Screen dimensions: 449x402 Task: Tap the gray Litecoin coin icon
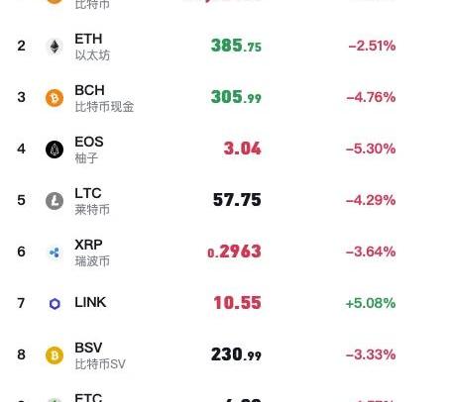coord(55,201)
